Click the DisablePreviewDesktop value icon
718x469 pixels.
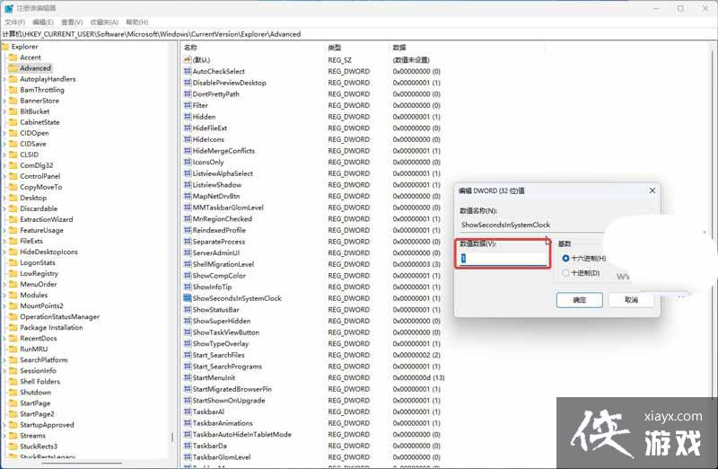188,83
